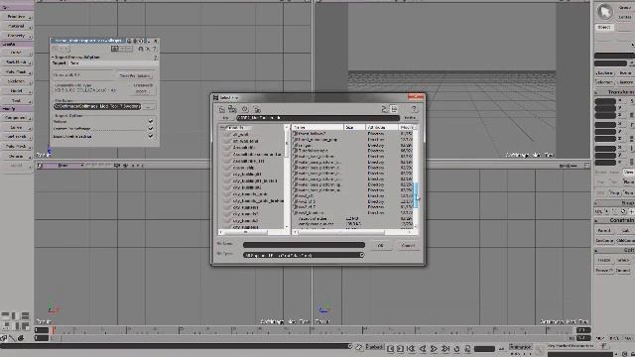Open the Text menu under Create

click(17, 100)
